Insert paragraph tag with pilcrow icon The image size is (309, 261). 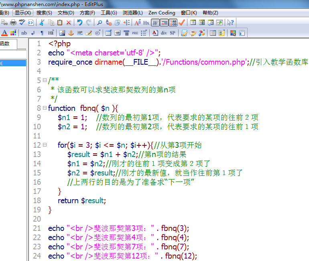pos(42,33)
